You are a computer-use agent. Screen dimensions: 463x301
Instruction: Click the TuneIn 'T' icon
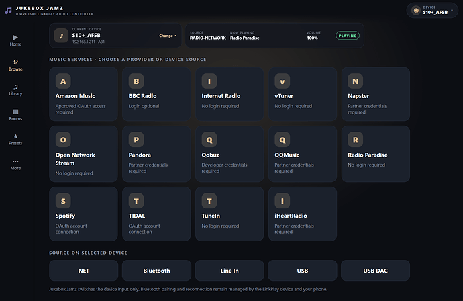(x=209, y=201)
